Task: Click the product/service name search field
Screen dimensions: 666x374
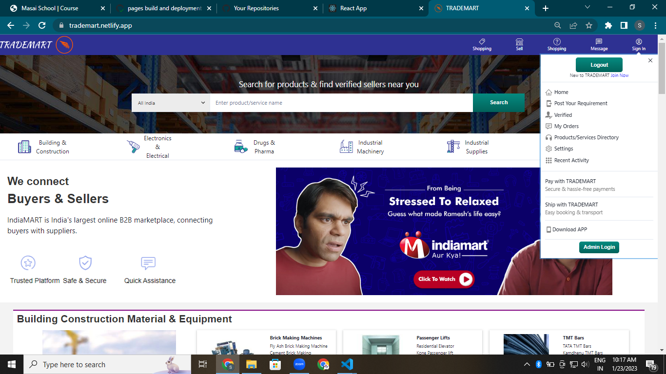Action: (341, 103)
